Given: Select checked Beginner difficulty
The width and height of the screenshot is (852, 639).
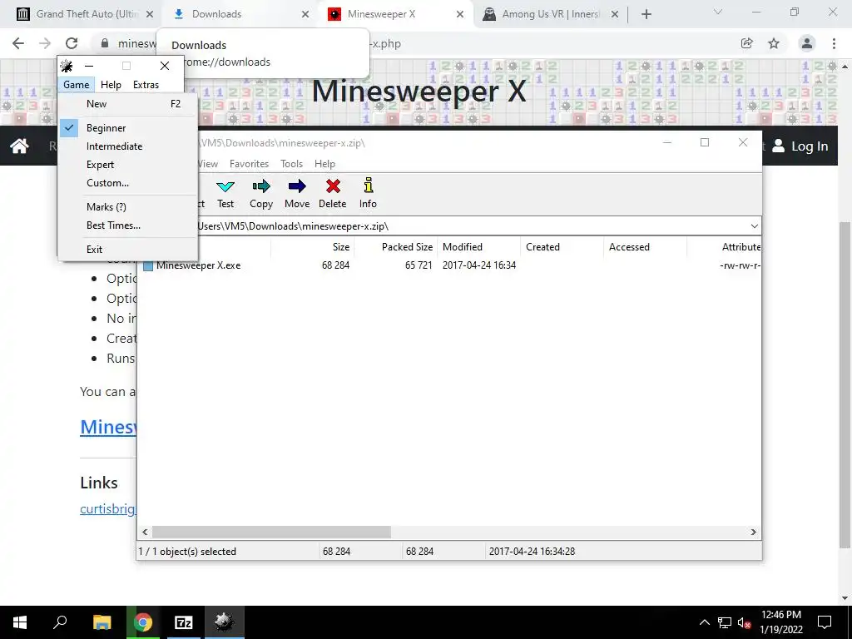Looking at the screenshot, I should pos(127,128).
